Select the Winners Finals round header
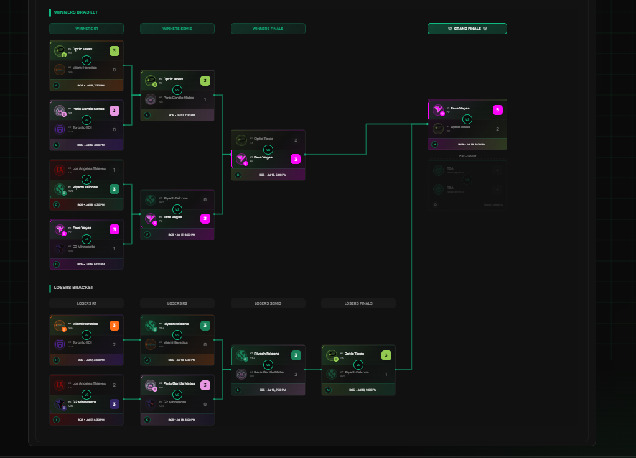Screen dimensions: 636x458 click(x=268, y=29)
